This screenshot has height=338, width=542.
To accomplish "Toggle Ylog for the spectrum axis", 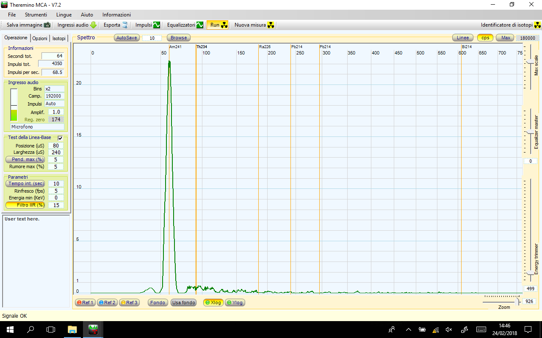I will 235,303.
